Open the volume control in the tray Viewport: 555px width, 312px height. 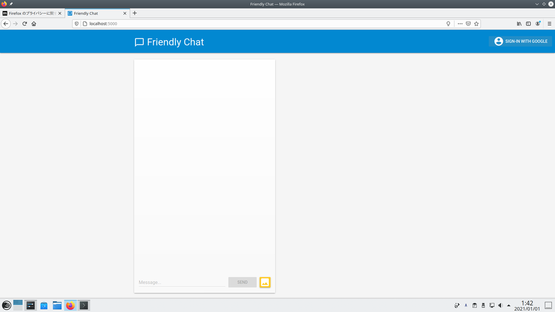(500, 305)
